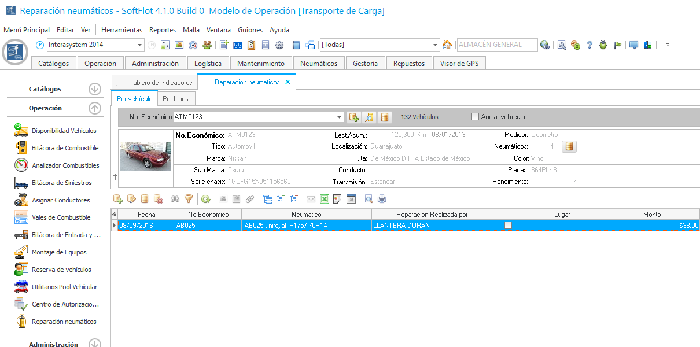The image size is (700, 347).
Task: Open the Interasystem 2014 dropdown
Action: pos(140,45)
